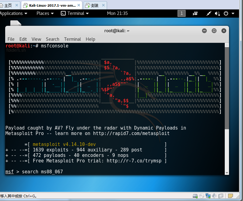The width and height of the screenshot is (243, 201).
Task: Close the Kali-Linux-2017.1 VM tab
Action: pyautogui.click(x=79, y=5)
